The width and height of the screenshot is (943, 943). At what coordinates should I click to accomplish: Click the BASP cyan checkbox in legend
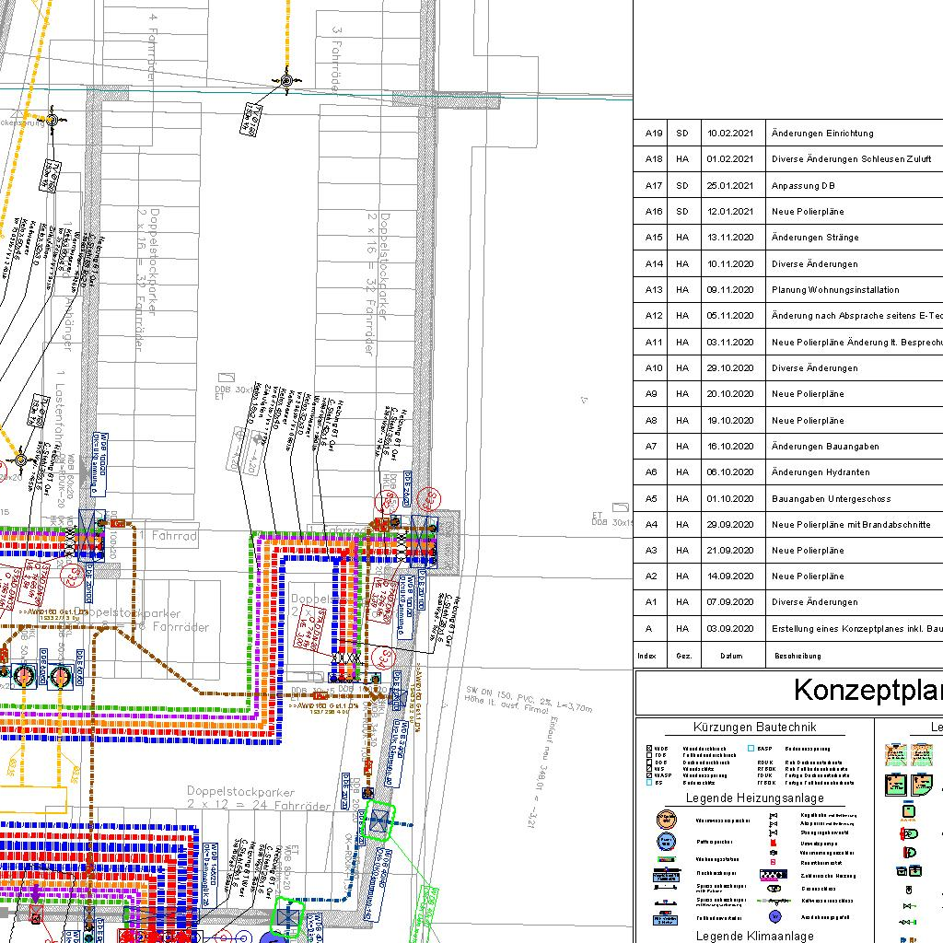click(751, 749)
